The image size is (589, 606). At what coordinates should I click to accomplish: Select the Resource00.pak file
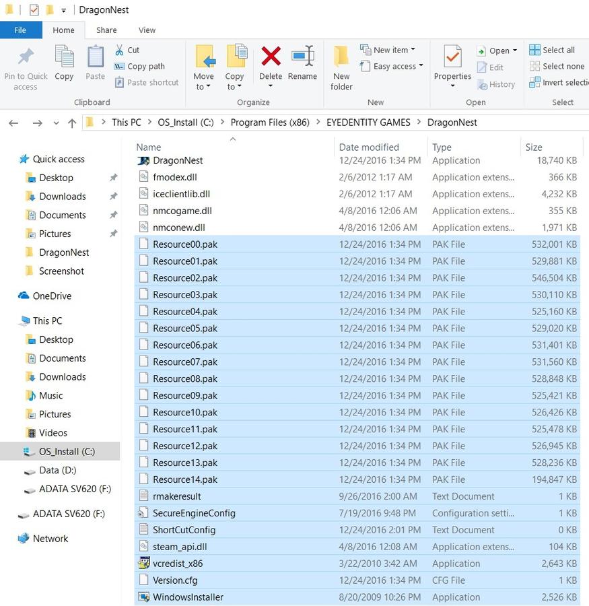click(357, 244)
